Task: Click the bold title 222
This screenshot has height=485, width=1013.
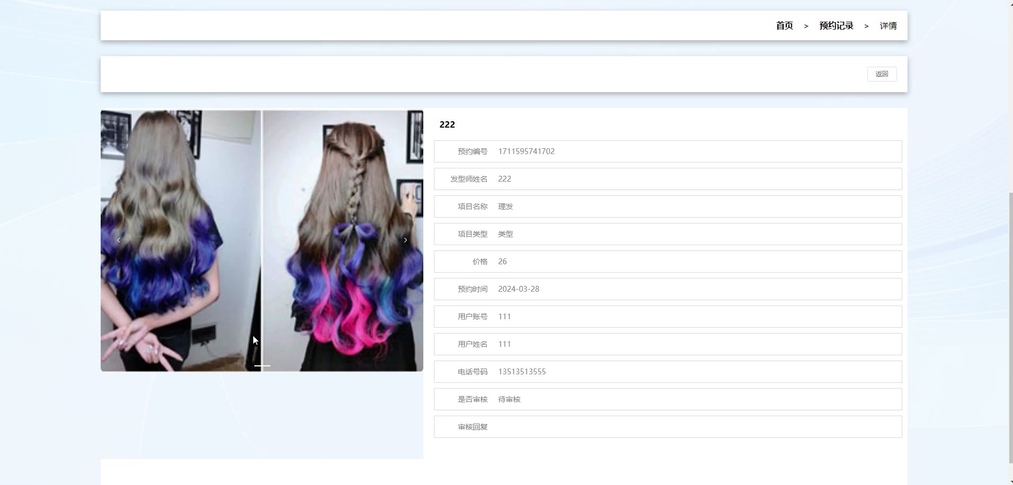Action: tap(447, 124)
